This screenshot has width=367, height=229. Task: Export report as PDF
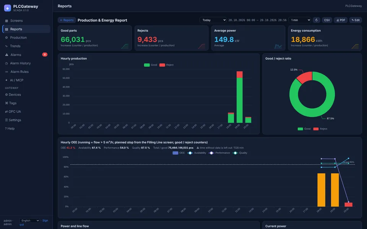click(341, 20)
